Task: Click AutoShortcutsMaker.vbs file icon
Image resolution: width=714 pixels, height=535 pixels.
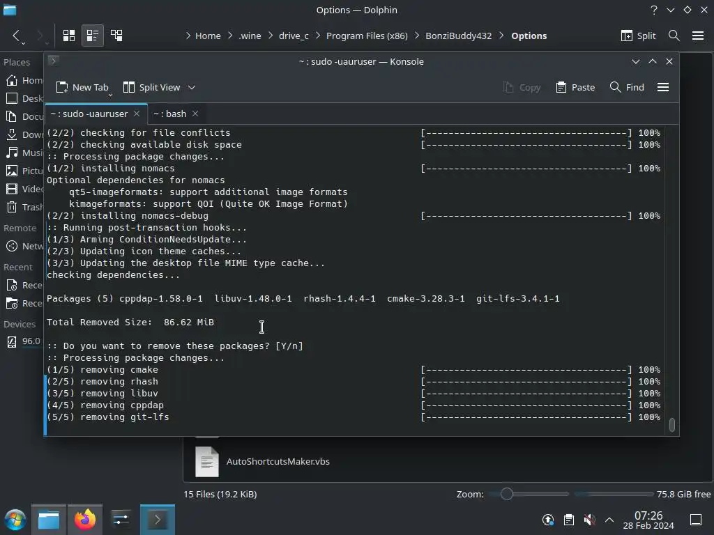Action: point(206,461)
